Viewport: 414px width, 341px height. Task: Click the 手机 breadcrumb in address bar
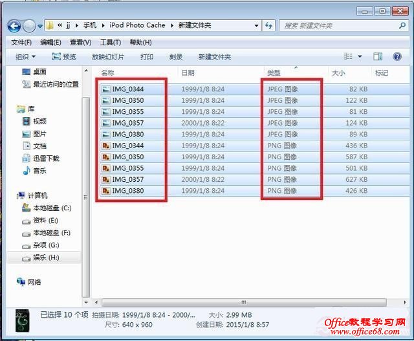click(90, 25)
